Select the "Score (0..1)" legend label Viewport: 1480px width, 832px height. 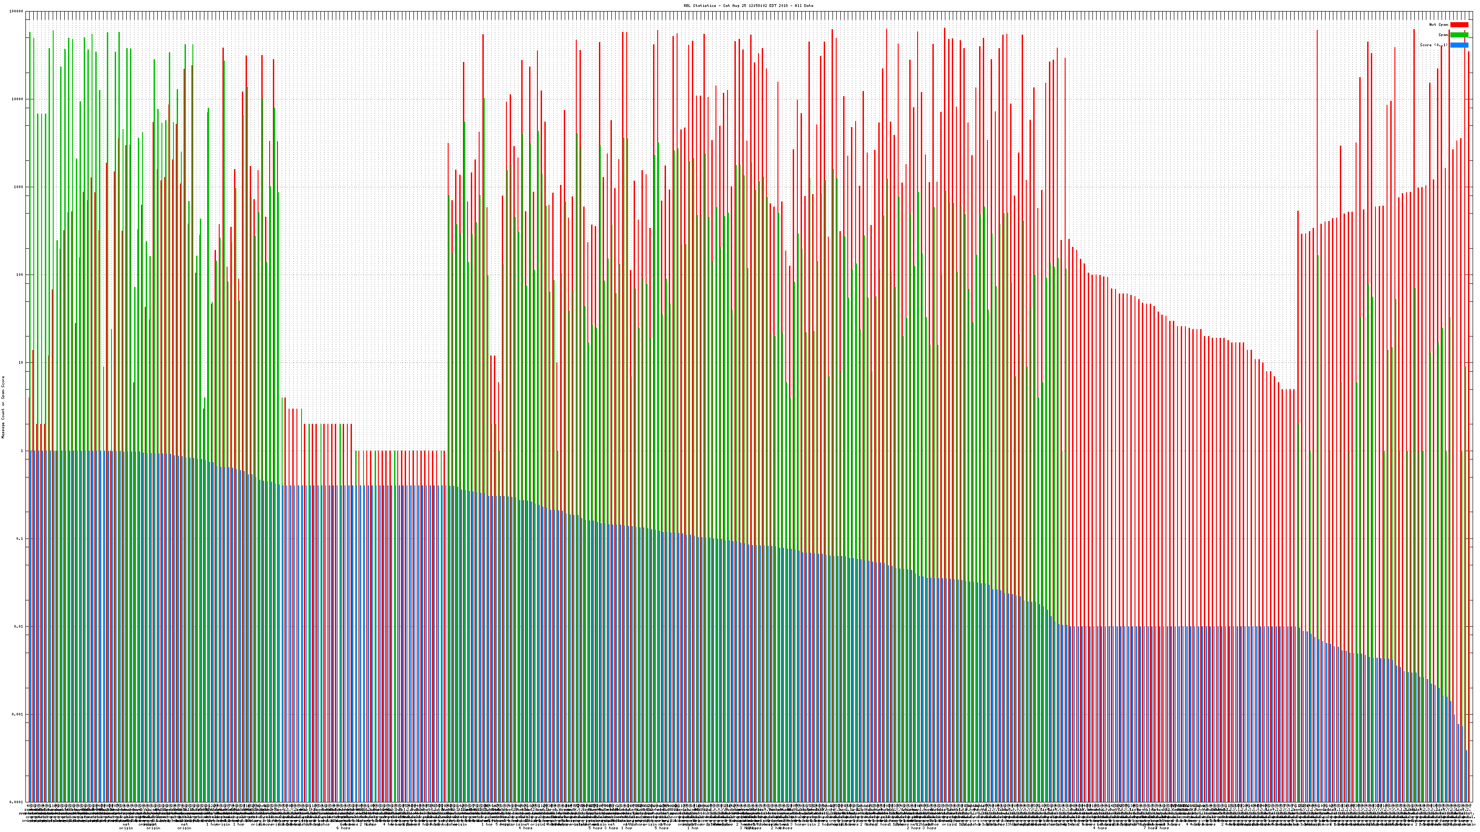coord(1433,45)
